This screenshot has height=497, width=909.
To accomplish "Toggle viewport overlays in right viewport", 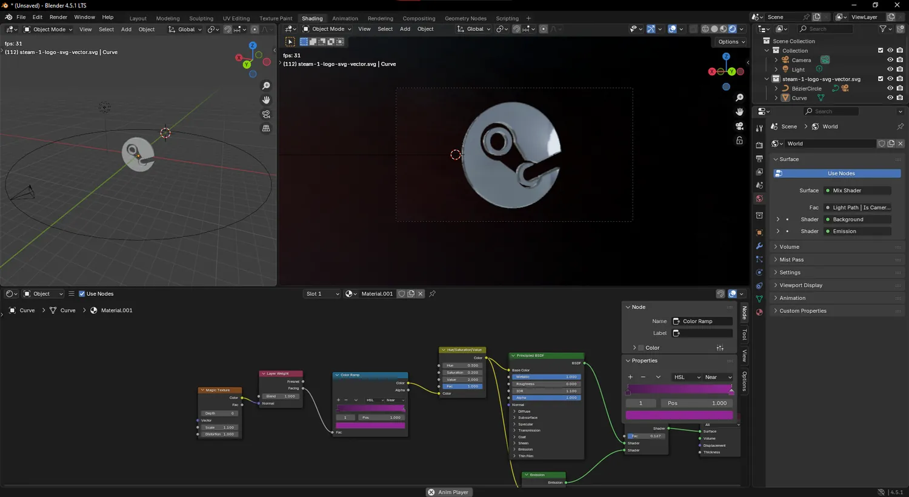I will (x=672, y=29).
